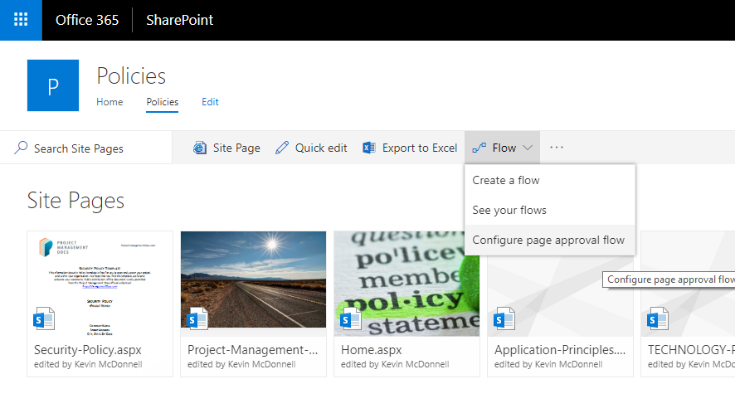Image resolution: width=735 pixels, height=418 pixels.
Task: Collapse the Flow dropdown chevron
Action: [x=528, y=148]
